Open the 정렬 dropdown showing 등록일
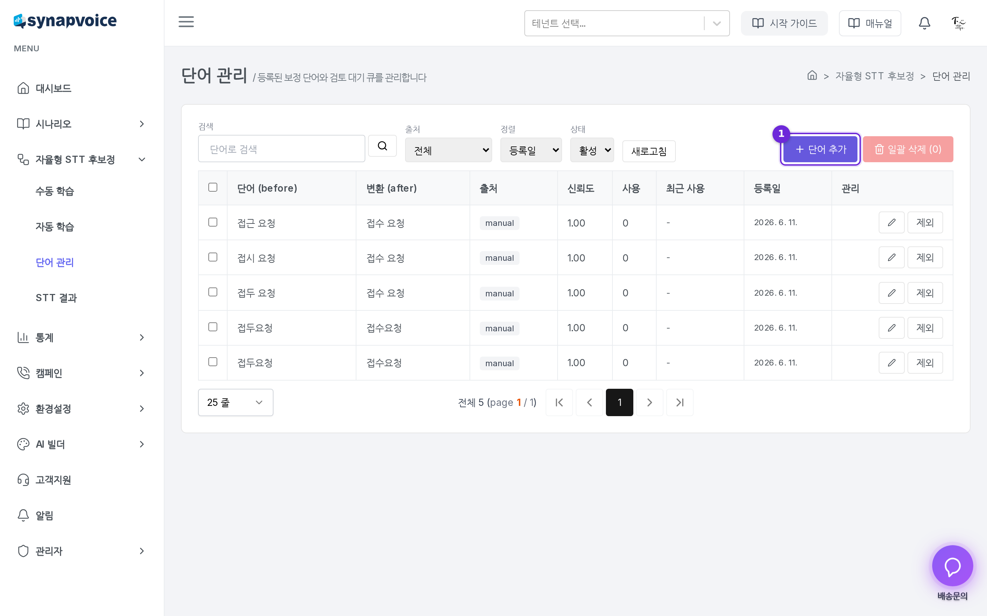This screenshot has width=987, height=616. 531,150
